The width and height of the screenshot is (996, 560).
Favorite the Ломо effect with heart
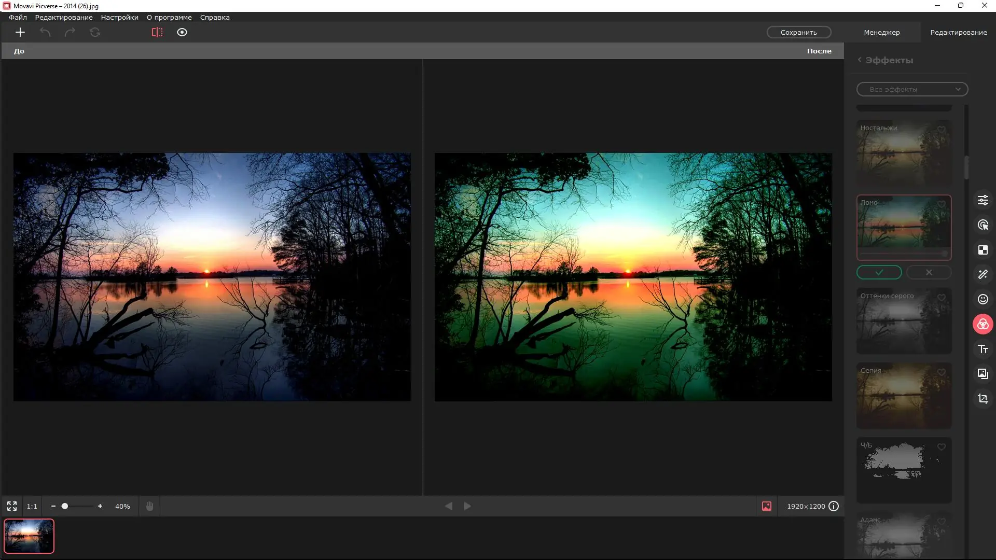(942, 204)
